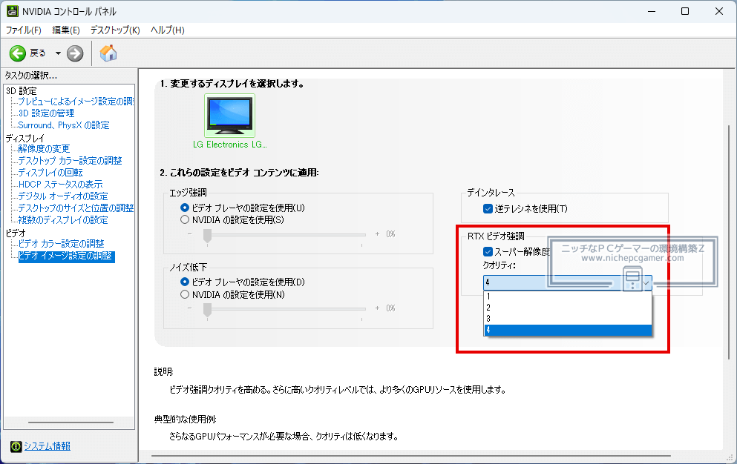
Task: Select ビデオ イメージ設定の調整 tree item
Action: tap(66, 256)
